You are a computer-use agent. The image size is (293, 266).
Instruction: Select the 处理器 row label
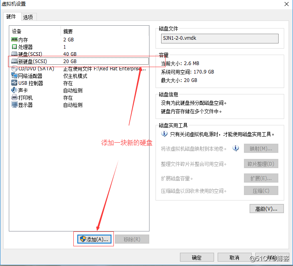(25, 47)
